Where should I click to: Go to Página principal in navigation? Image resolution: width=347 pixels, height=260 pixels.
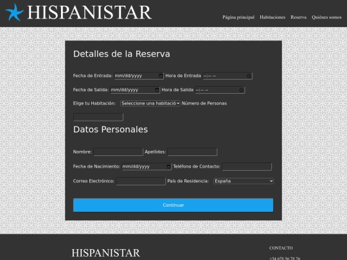238,17
